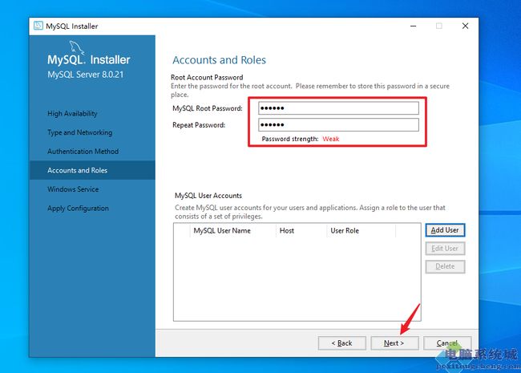Click the Weak password strength text
Viewport: 521px width, 373px height.
click(331, 139)
